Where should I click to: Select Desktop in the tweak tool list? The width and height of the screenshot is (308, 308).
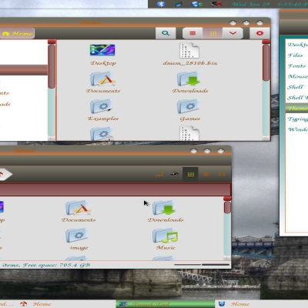(297, 45)
